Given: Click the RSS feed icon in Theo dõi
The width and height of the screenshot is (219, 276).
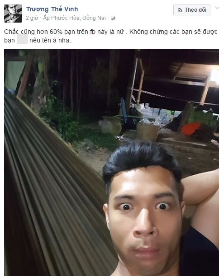Looking at the screenshot, I should [x=180, y=10].
